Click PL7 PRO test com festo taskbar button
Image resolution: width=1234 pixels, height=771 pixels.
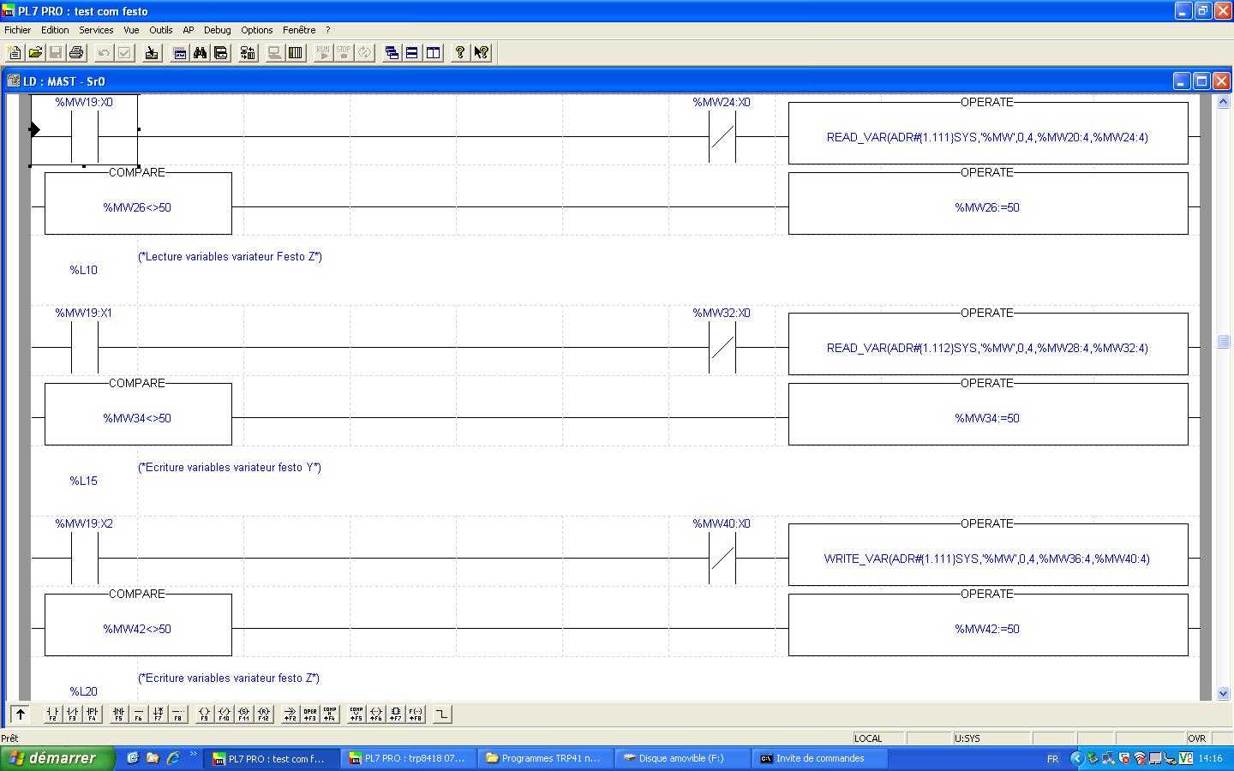tap(272, 758)
